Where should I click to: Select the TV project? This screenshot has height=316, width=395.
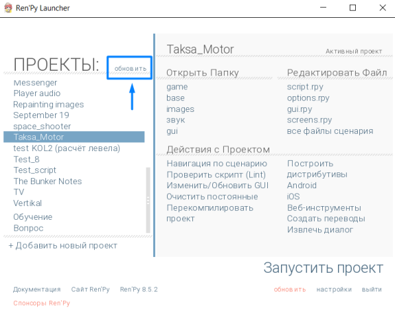tap(19, 192)
